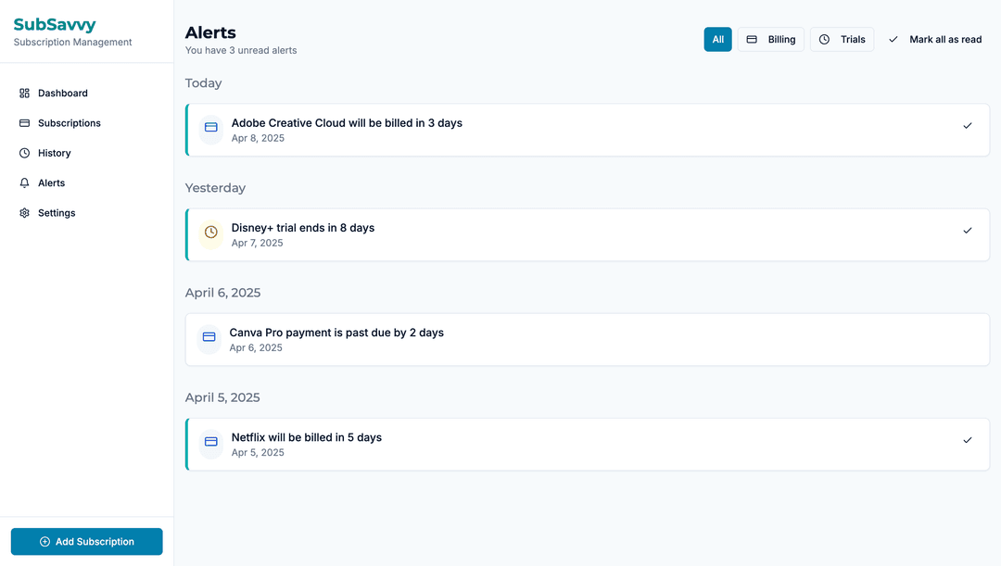Select the Alerts bell icon
This screenshot has width=1001, height=566.
(x=23, y=182)
